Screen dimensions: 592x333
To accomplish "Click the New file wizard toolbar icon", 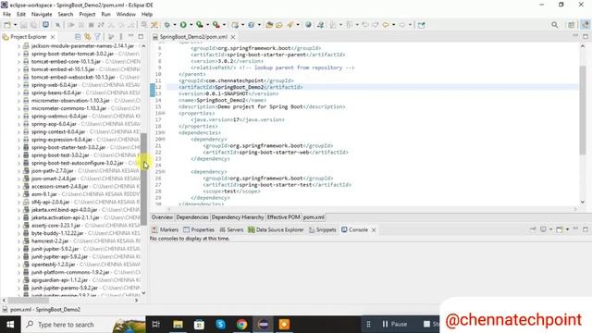I will tap(7, 25).
